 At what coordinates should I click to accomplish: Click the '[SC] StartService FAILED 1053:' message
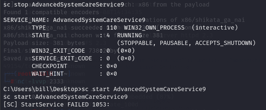[x=57, y=104]
